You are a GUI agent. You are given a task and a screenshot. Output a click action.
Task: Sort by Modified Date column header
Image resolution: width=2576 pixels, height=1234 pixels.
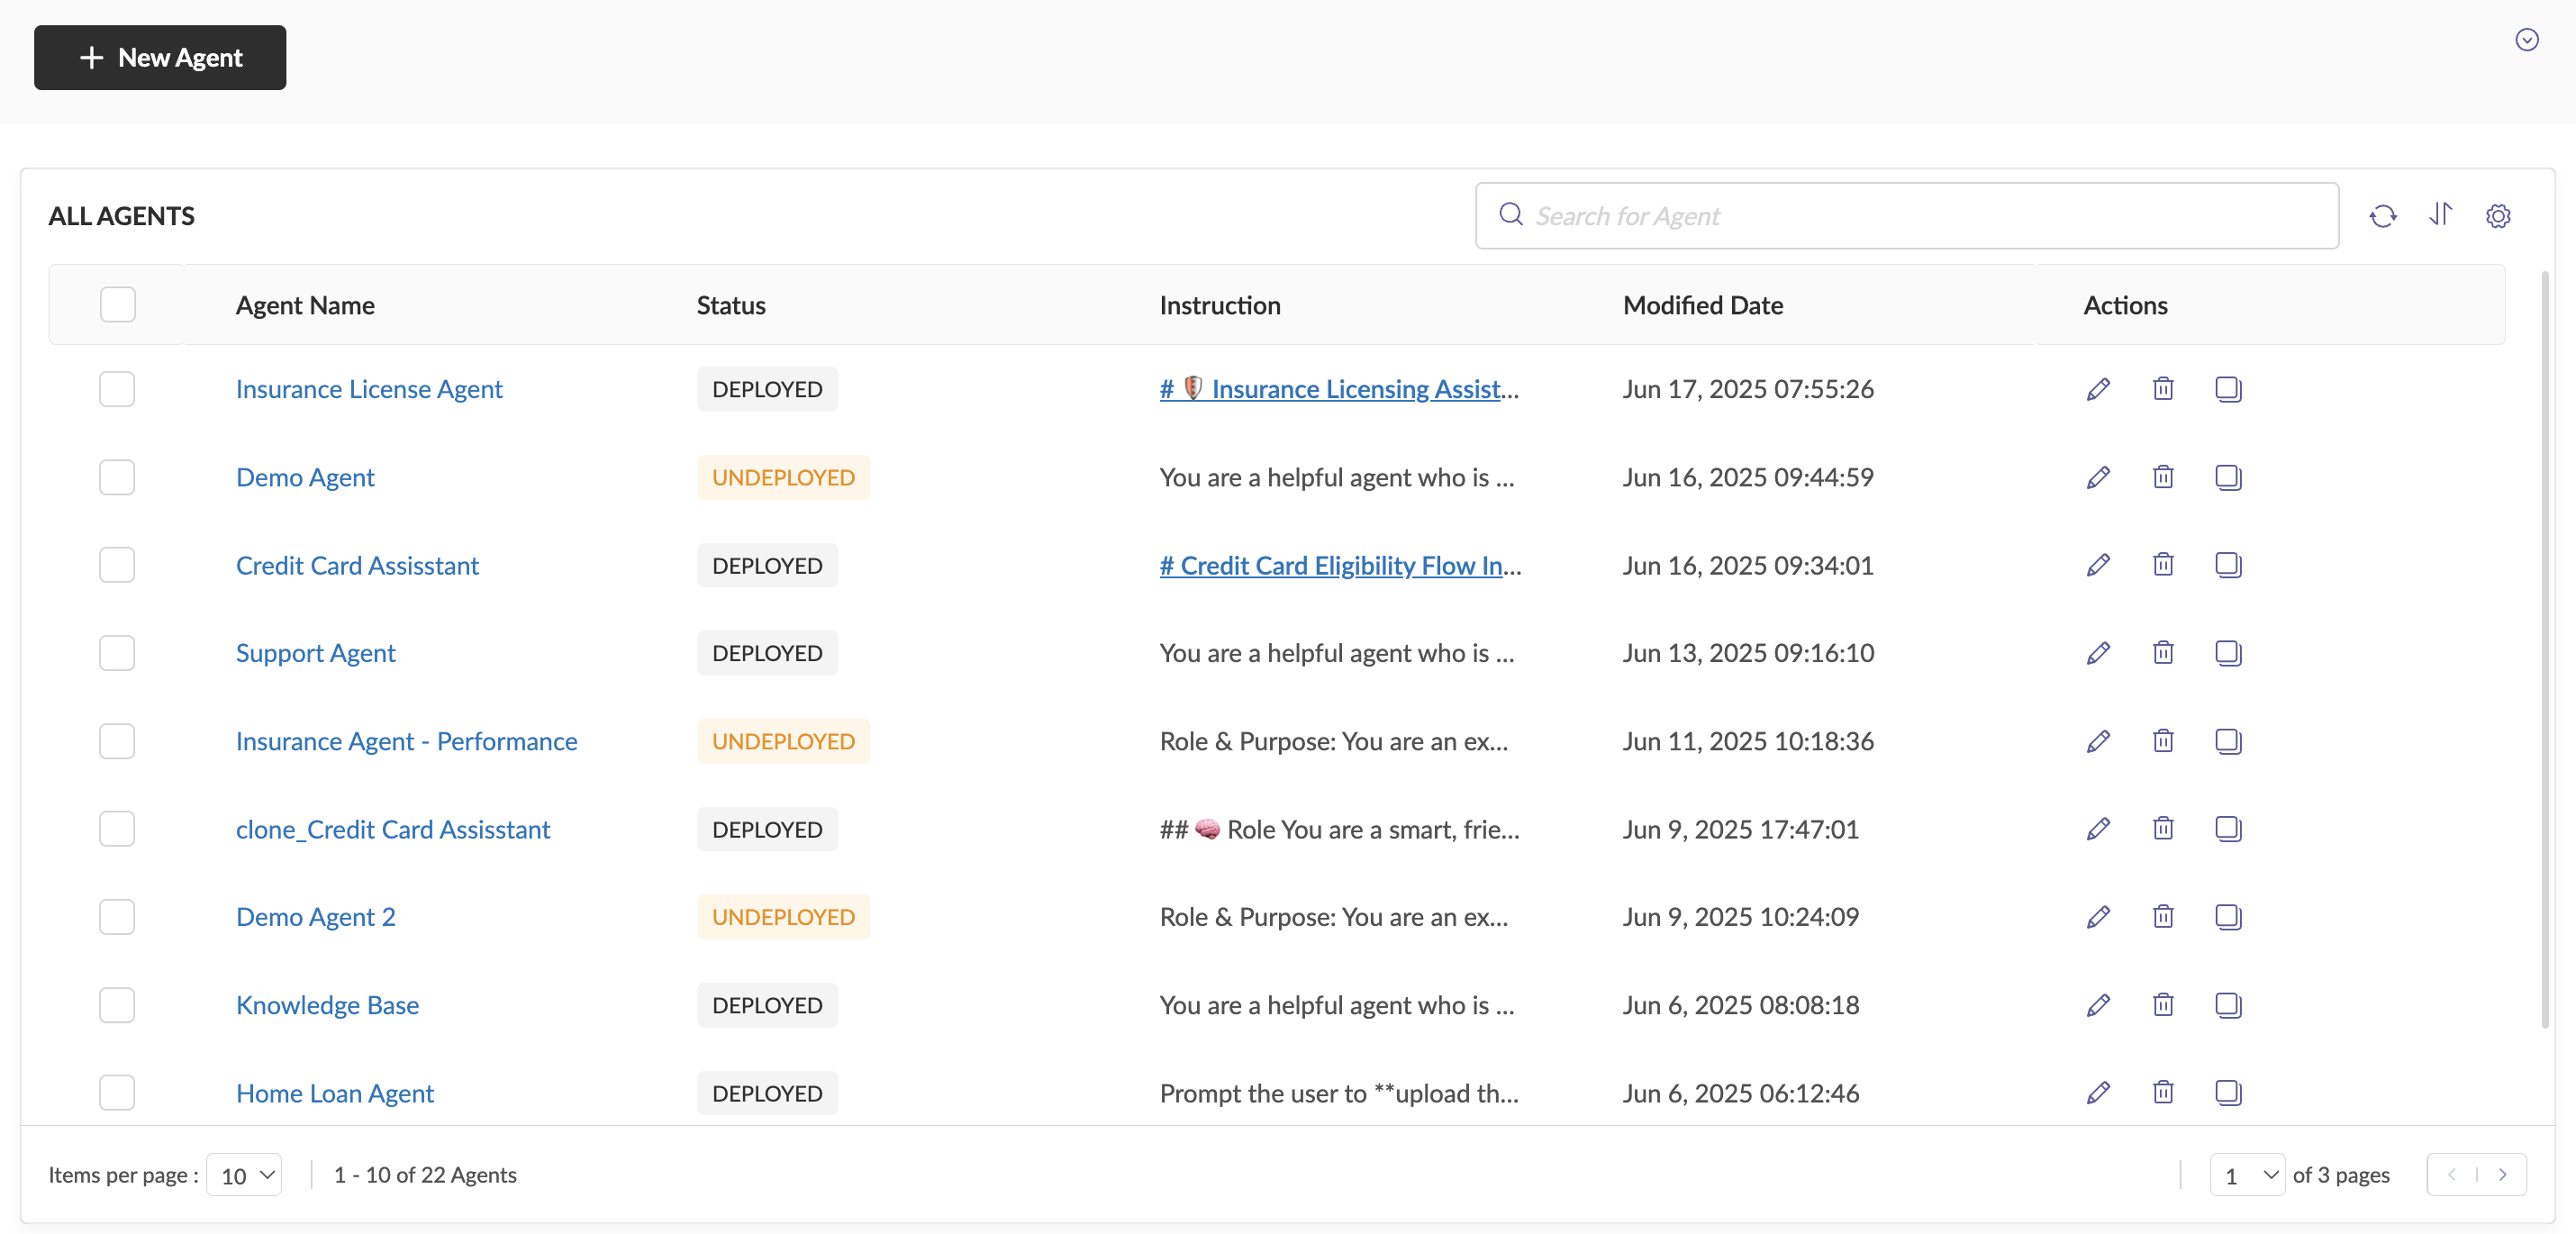coord(1702,305)
